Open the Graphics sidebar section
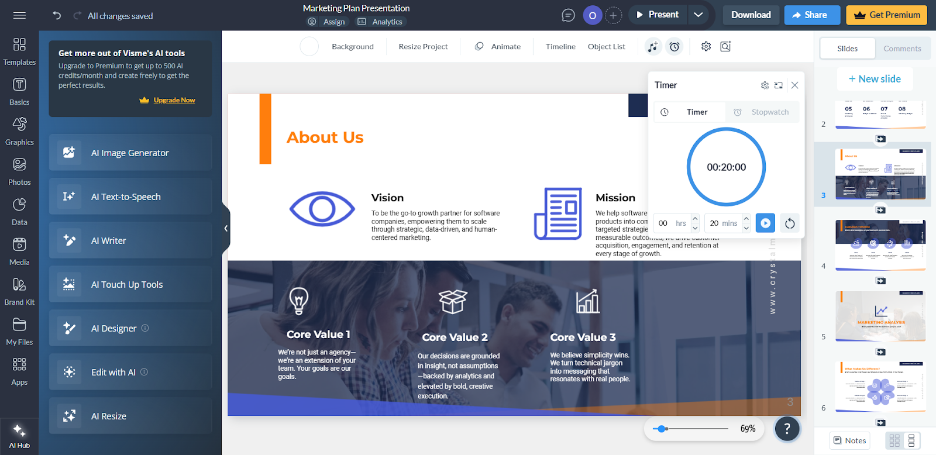 tap(19, 132)
